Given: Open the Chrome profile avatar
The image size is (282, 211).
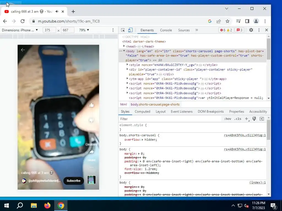Looking at the screenshot, I should tap(256, 21).
